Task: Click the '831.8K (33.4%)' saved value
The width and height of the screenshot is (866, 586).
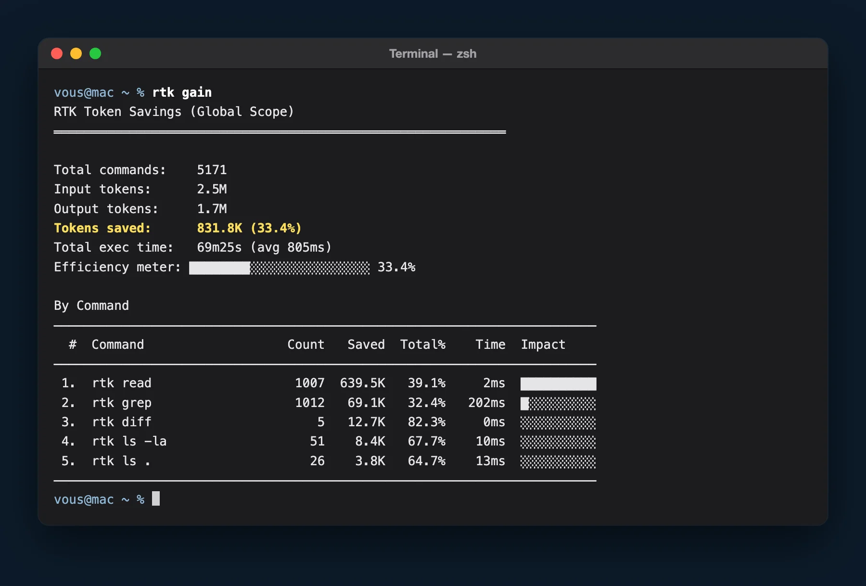Action: pos(249,228)
